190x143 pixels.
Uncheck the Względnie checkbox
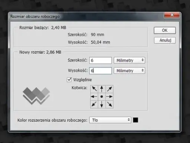pos(69,80)
